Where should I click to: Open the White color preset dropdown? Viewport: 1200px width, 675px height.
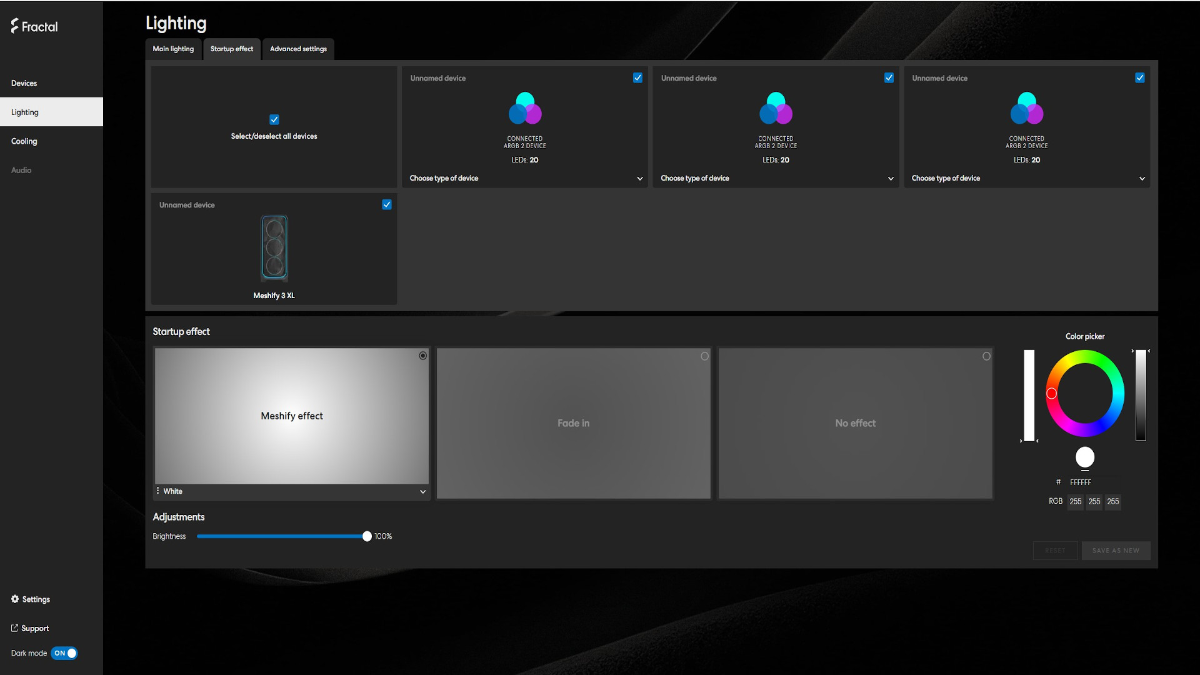[x=422, y=491]
